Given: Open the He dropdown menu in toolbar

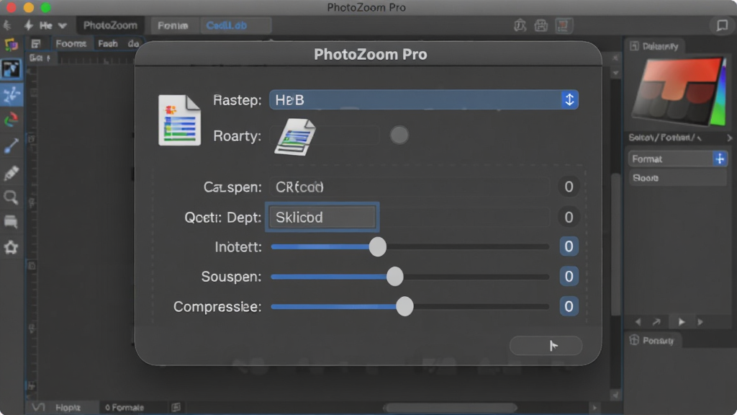Looking at the screenshot, I should point(53,25).
